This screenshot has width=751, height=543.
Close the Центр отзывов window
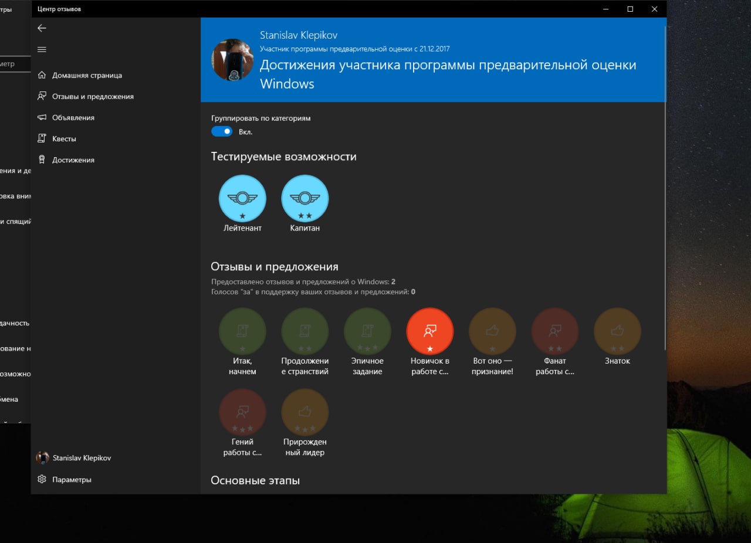point(655,9)
